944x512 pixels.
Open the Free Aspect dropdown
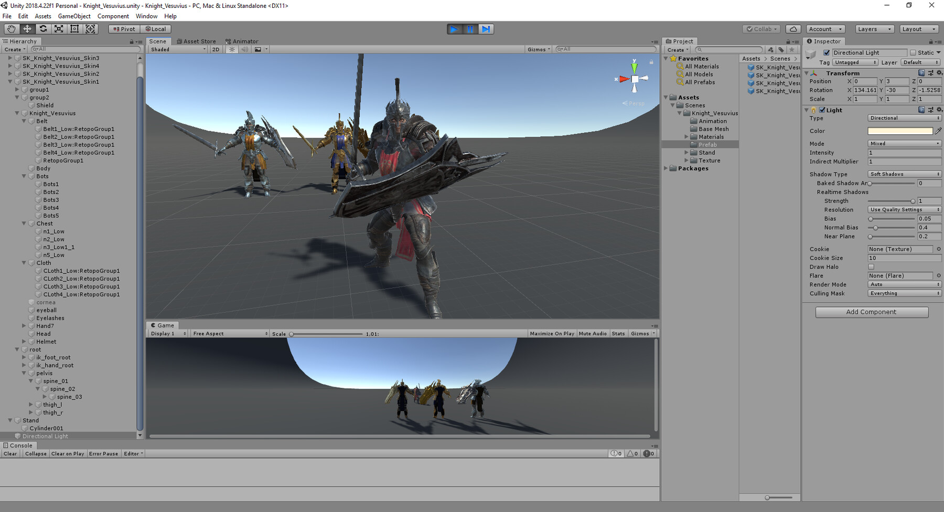tap(230, 334)
